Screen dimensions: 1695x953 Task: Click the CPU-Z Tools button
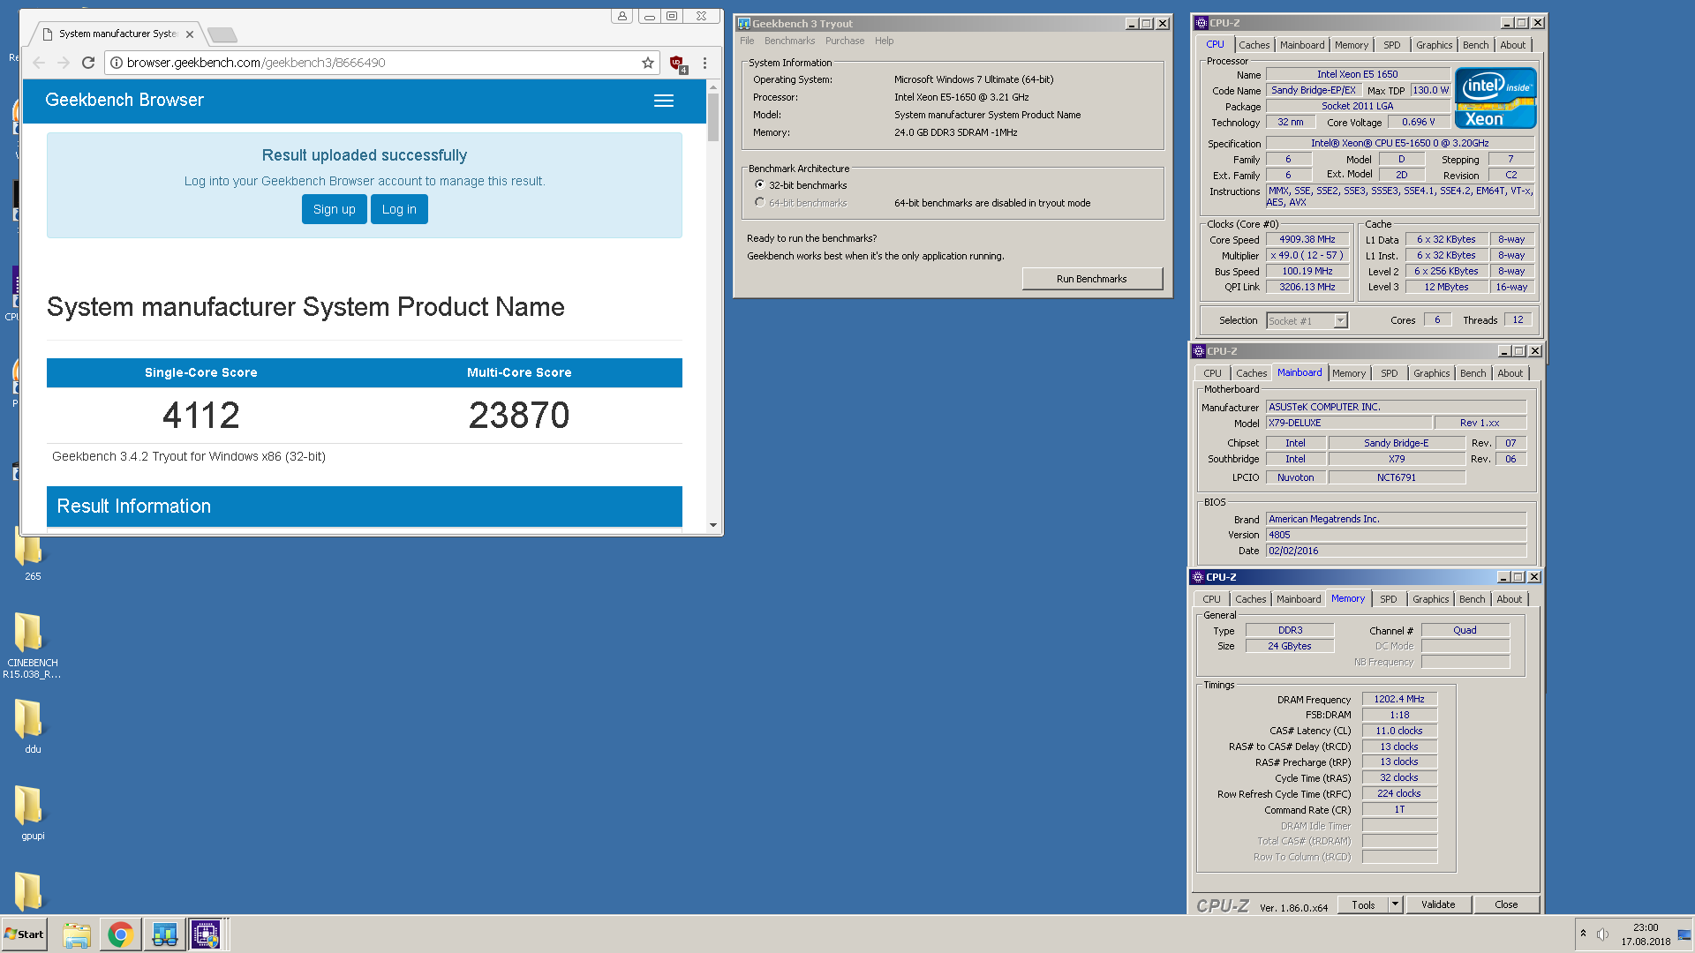(1363, 904)
